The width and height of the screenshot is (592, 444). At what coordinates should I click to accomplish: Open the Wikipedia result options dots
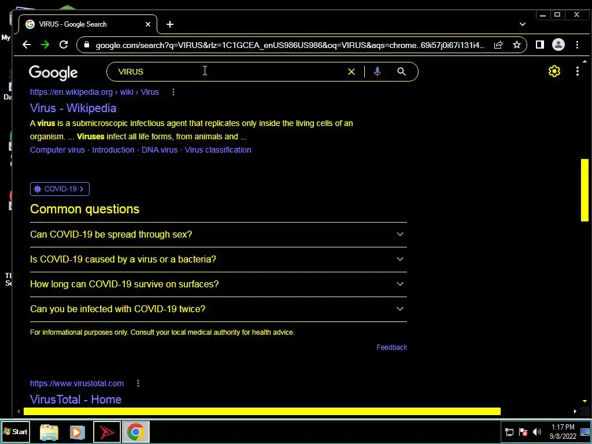[173, 92]
